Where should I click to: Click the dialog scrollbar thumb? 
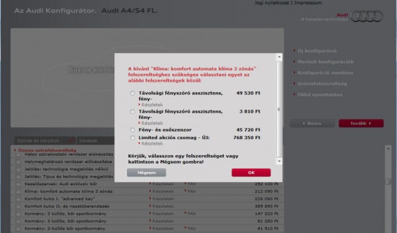(x=279, y=109)
